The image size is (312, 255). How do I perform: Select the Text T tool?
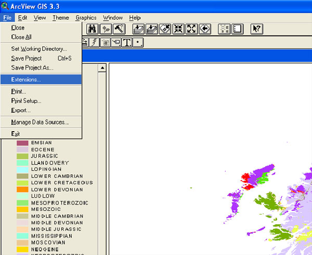click(x=127, y=42)
